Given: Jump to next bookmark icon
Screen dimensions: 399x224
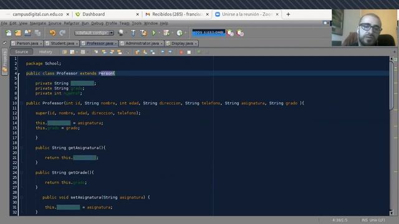Looking at the screenshot, I should point(145,52).
